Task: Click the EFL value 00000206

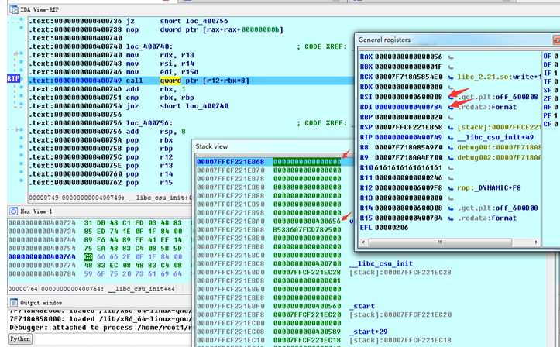Action: [x=391, y=228]
